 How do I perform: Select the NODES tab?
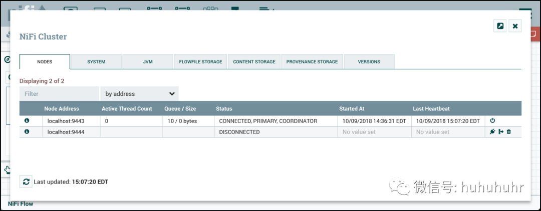click(45, 62)
